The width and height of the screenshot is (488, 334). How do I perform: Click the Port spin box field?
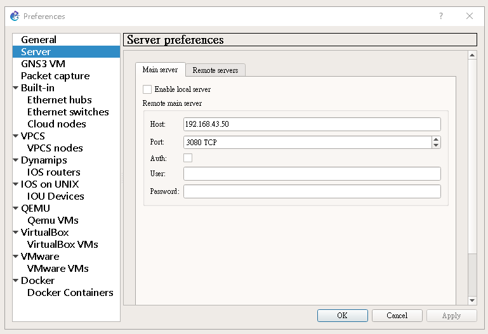(x=308, y=143)
